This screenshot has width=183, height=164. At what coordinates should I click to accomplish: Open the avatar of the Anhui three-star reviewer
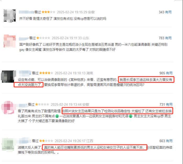pyautogui.click(x=10, y=15)
